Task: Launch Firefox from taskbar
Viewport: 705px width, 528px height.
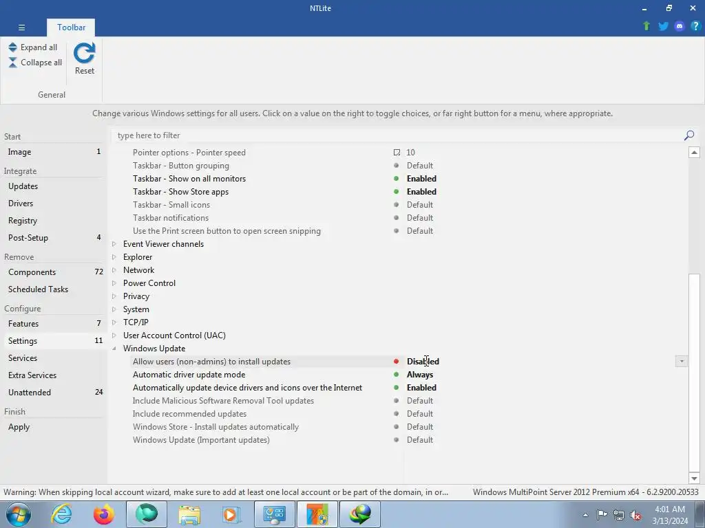Action: (x=103, y=514)
